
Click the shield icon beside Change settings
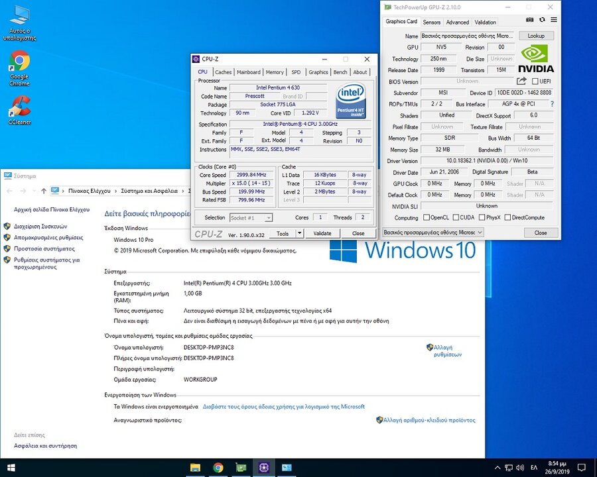pyautogui.click(x=430, y=347)
